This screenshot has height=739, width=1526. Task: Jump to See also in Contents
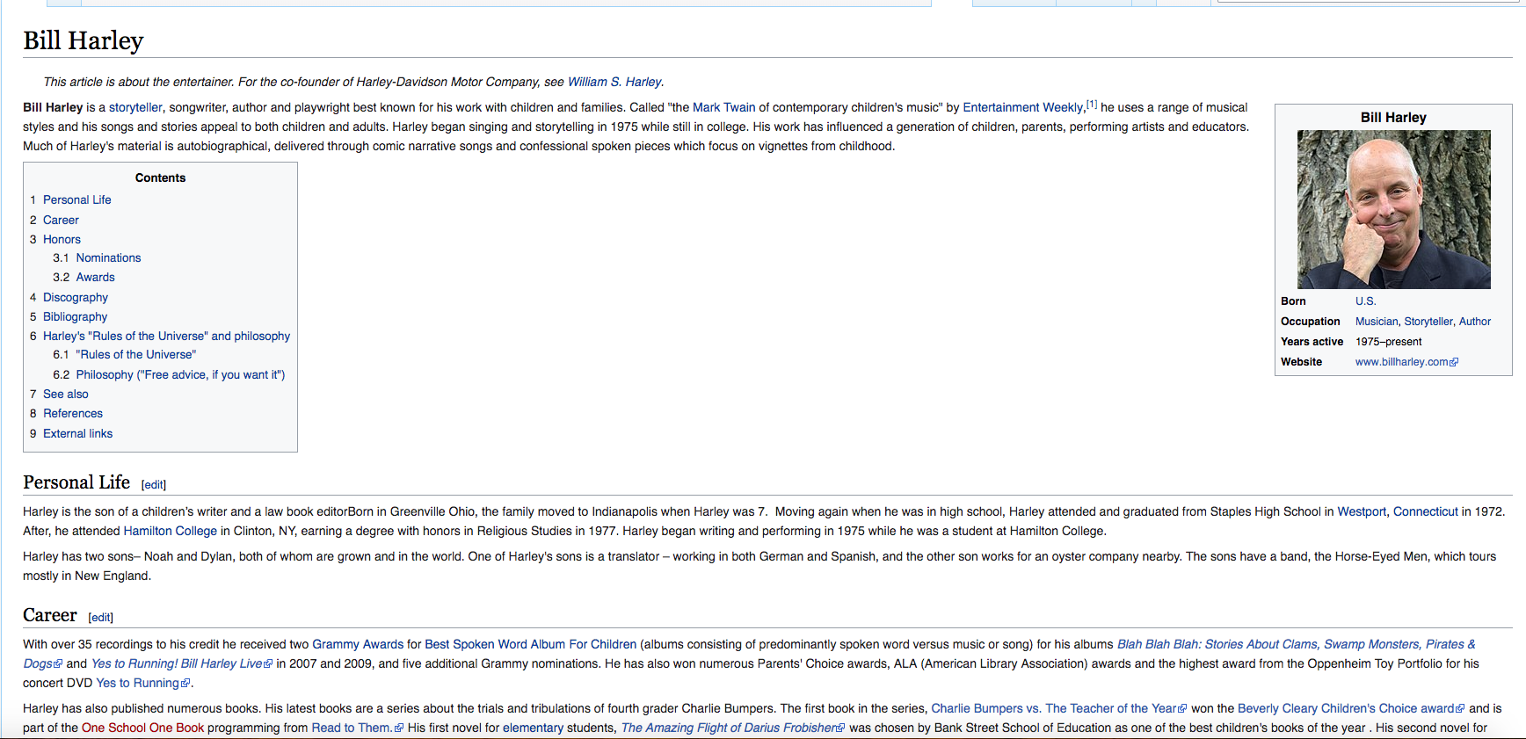(x=66, y=394)
